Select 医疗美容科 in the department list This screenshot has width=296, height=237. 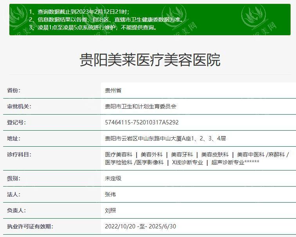119,155
